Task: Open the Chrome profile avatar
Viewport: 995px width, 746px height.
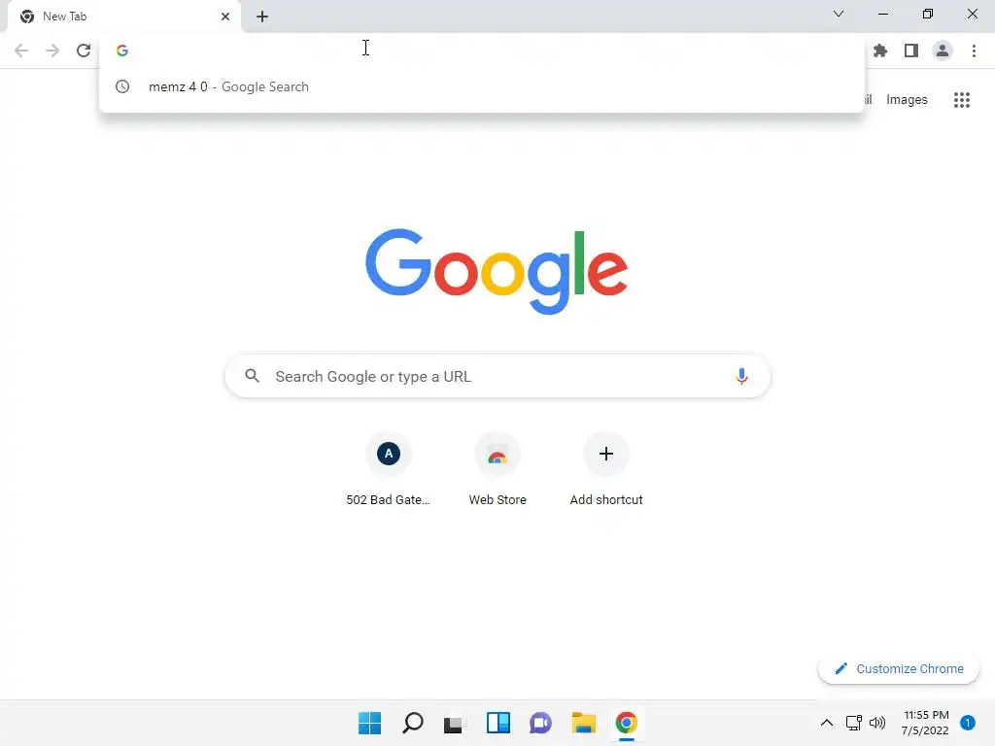Action: 943,51
